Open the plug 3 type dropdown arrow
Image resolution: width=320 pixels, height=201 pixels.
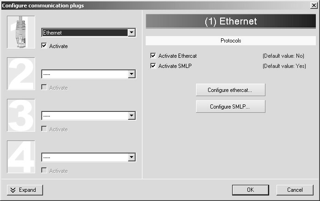tap(132, 116)
